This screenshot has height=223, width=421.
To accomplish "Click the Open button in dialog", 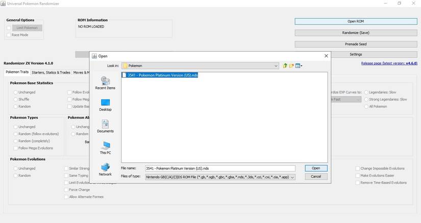I will click(x=316, y=168).
